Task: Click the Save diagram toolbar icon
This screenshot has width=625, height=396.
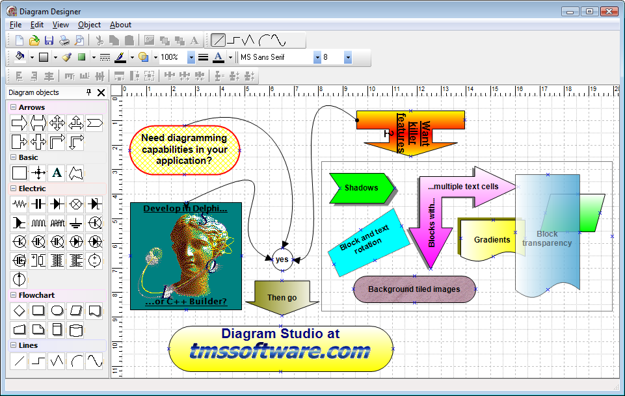Action: [49, 40]
